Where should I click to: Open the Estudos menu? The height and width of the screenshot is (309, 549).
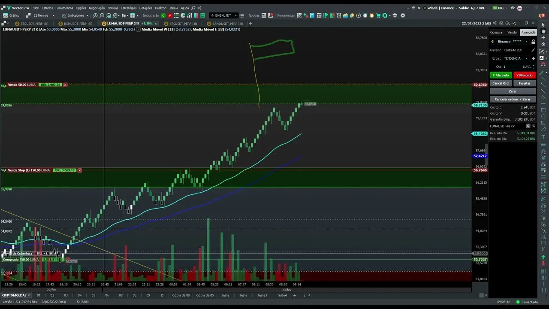pos(47,8)
